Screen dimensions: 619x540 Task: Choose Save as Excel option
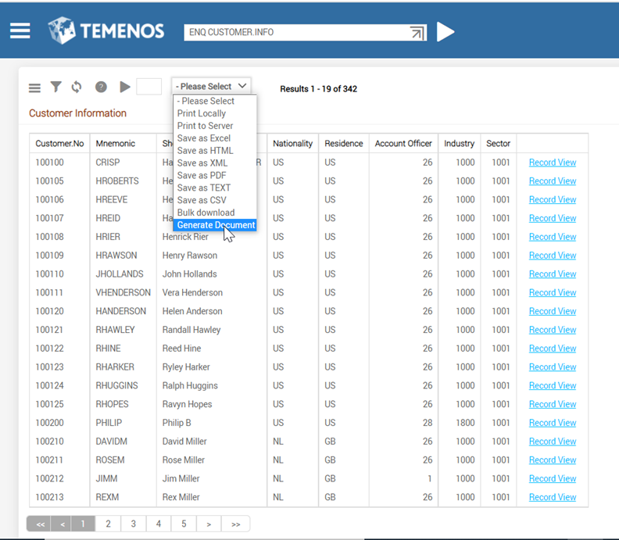point(204,138)
